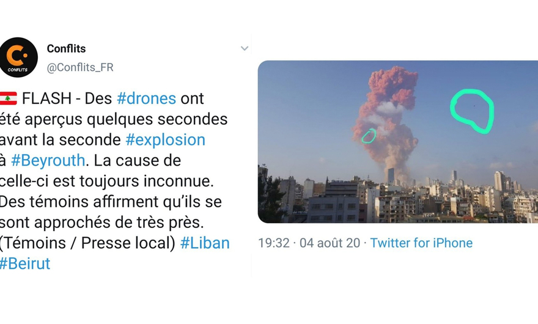Open the #Liban hashtag
Image resolution: width=538 pixels, height=324 pixels.
pos(205,243)
